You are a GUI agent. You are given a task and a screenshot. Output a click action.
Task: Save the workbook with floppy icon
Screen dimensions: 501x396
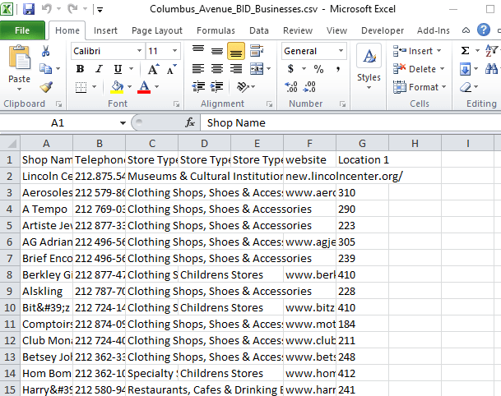(x=29, y=9)
